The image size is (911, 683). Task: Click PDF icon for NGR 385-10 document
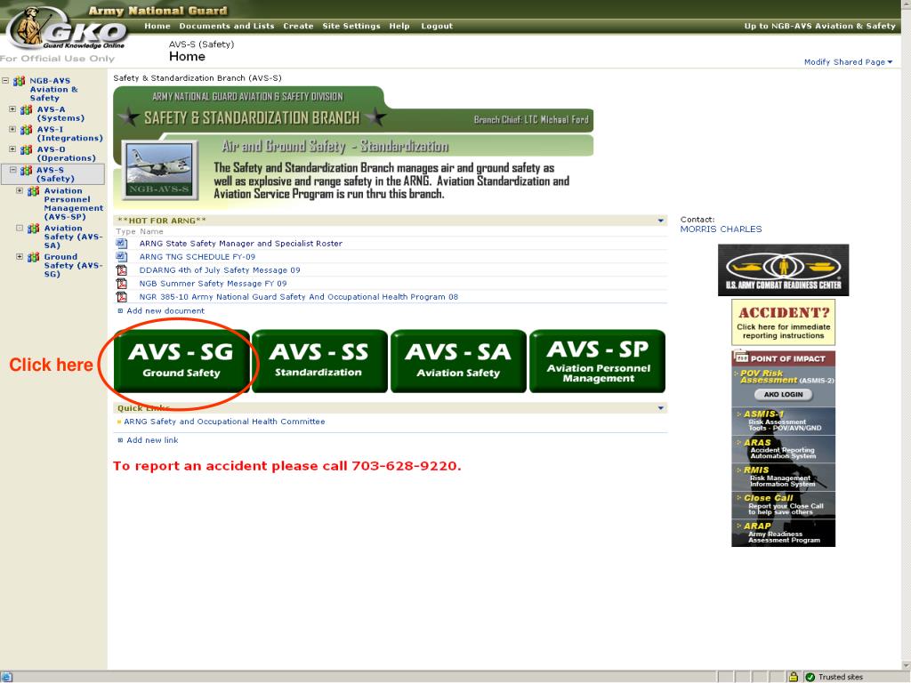point(121,297)
